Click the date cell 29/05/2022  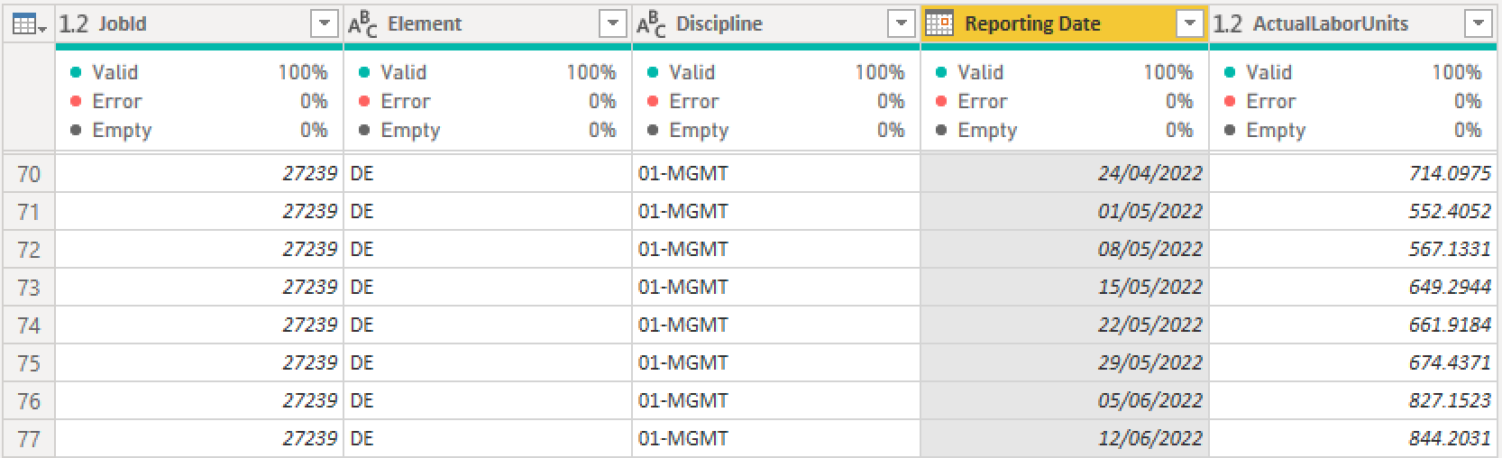[1065, 362]
